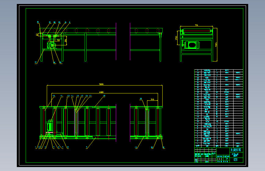265x171 pixels.
Task: Click HT200 material cell in parts list row 22
Action: pyautogui.click(x=226, y=92)
